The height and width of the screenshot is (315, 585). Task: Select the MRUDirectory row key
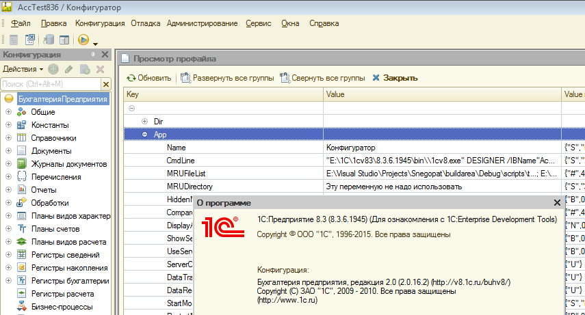click(x=190, y=187)
